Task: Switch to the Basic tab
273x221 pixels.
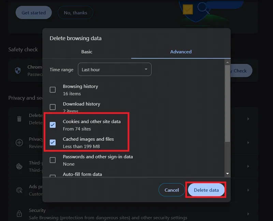Action: click(87, 52)
